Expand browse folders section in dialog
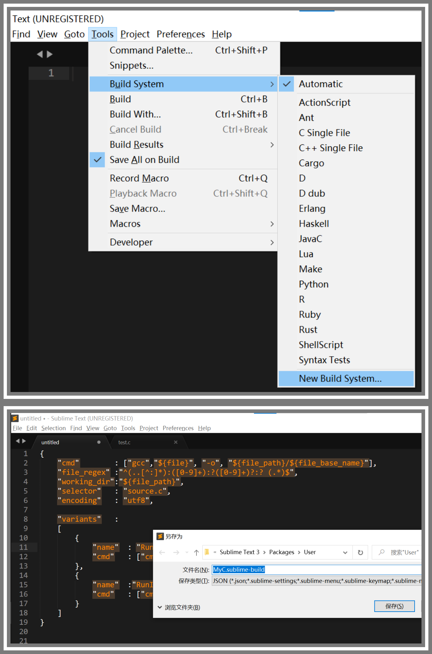This screenshot has height=654, width=432. pos(179,607)
